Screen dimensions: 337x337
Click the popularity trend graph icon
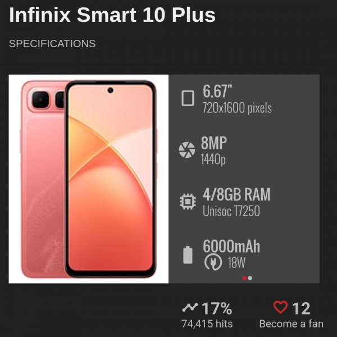pyautogui.click(x=190, y=308)
